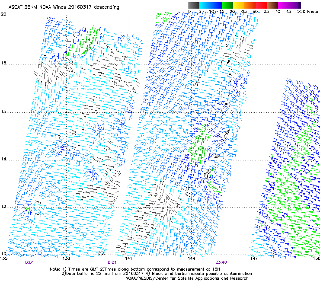Click the title 'ASCAT 25KM NOAA Winds 20160317 descending'
The height and width of the screenshot is (281, 320).
64,7
